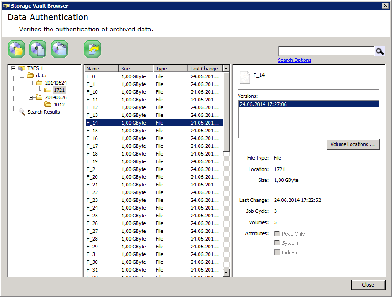This screenshot has width=392, height=297.
Task: Click the data folder icon
Action: tap(31, 76)
